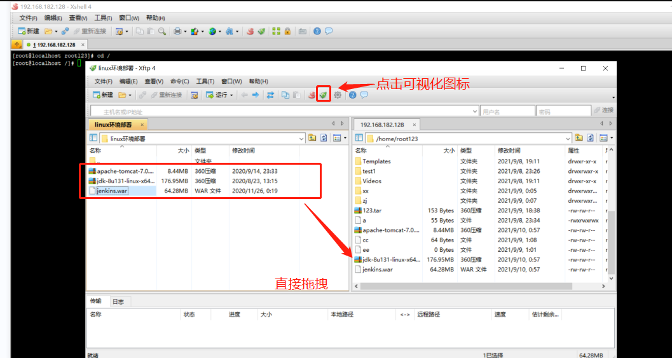
Task: Click the synchronize arrows icon in Xftp
Action: pos(270,95)
